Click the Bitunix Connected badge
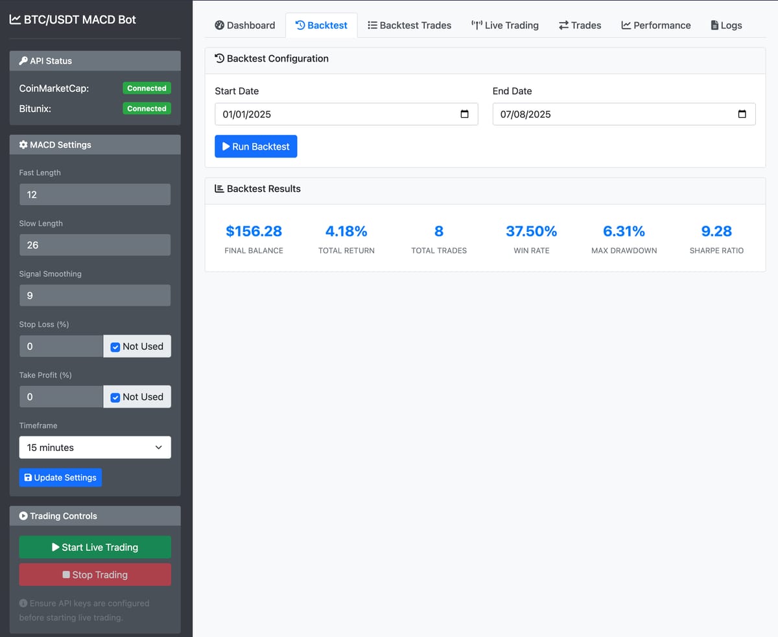 (147, 108)
